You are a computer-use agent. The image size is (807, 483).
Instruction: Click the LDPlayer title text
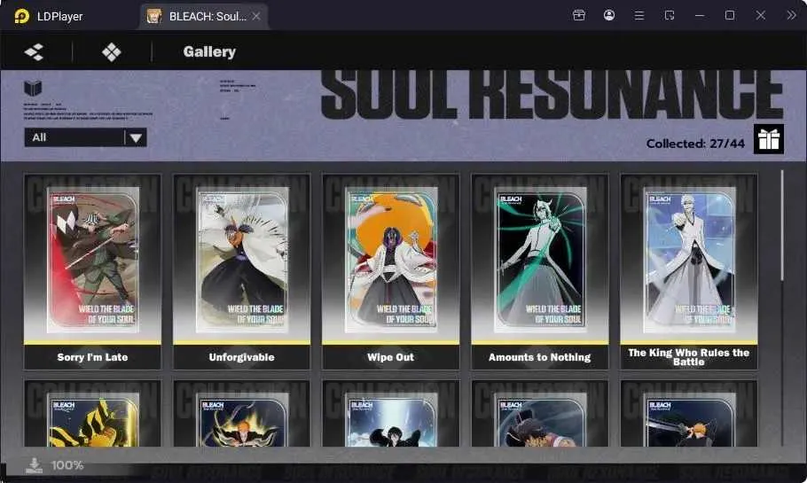pos(59,17)
